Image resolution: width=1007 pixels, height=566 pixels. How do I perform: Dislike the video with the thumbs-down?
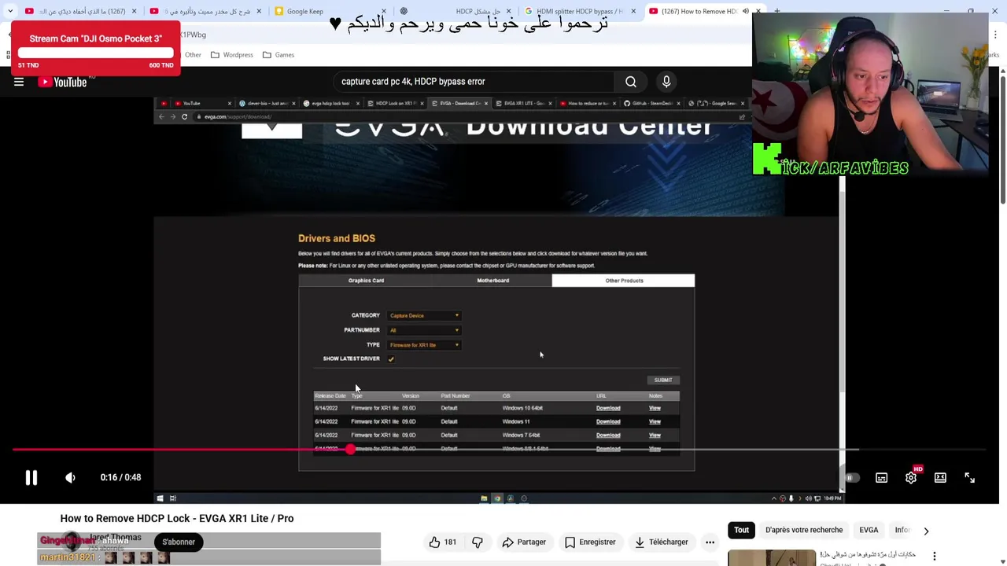[478, 542]
